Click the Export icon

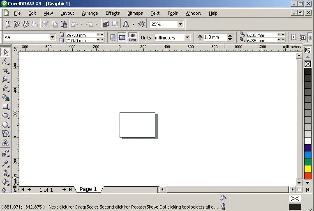pyautogui.click(x=115, y=24)
